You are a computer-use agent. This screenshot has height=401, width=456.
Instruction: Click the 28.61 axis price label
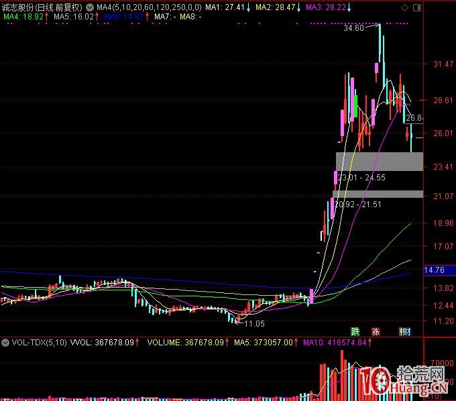443,101
